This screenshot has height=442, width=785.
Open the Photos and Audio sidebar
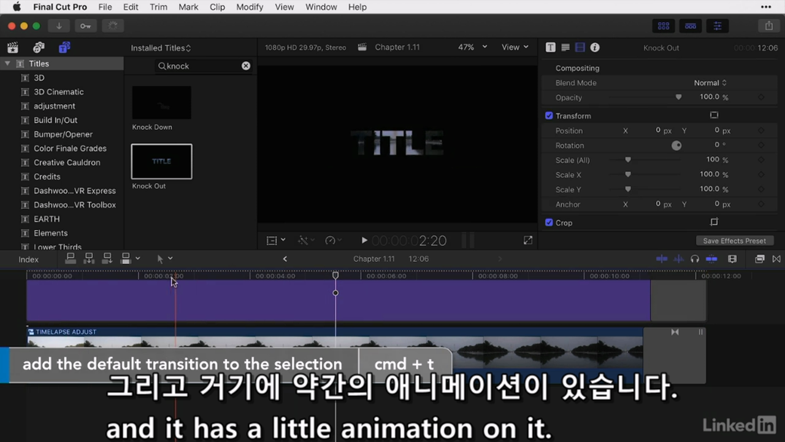click(39, 47)
